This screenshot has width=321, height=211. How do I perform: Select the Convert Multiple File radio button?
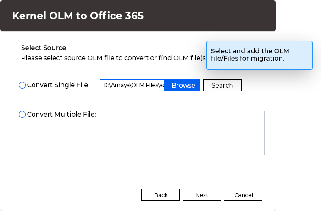point(22,114)
